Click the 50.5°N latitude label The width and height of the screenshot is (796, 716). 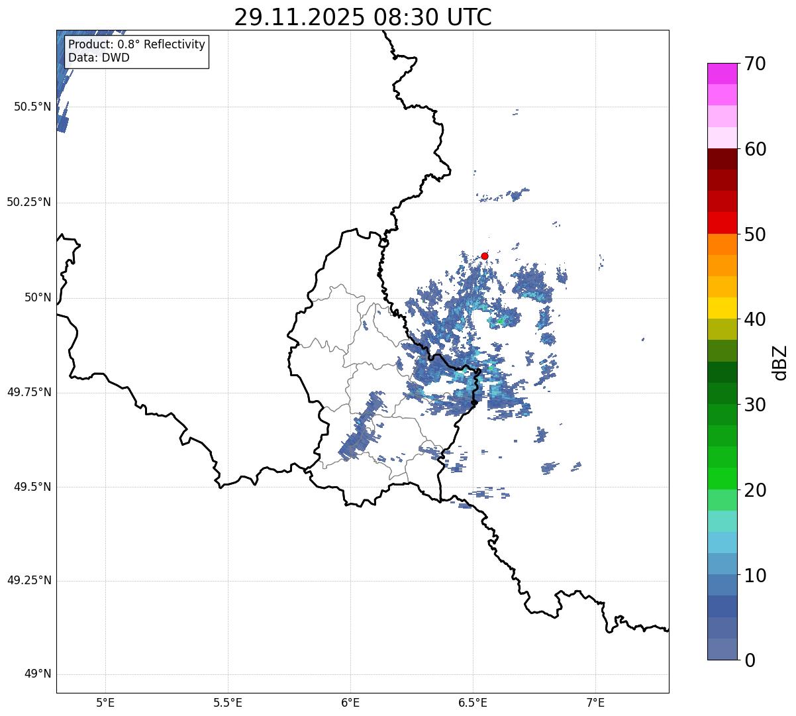pyautogui.click(x=32, y=107)
